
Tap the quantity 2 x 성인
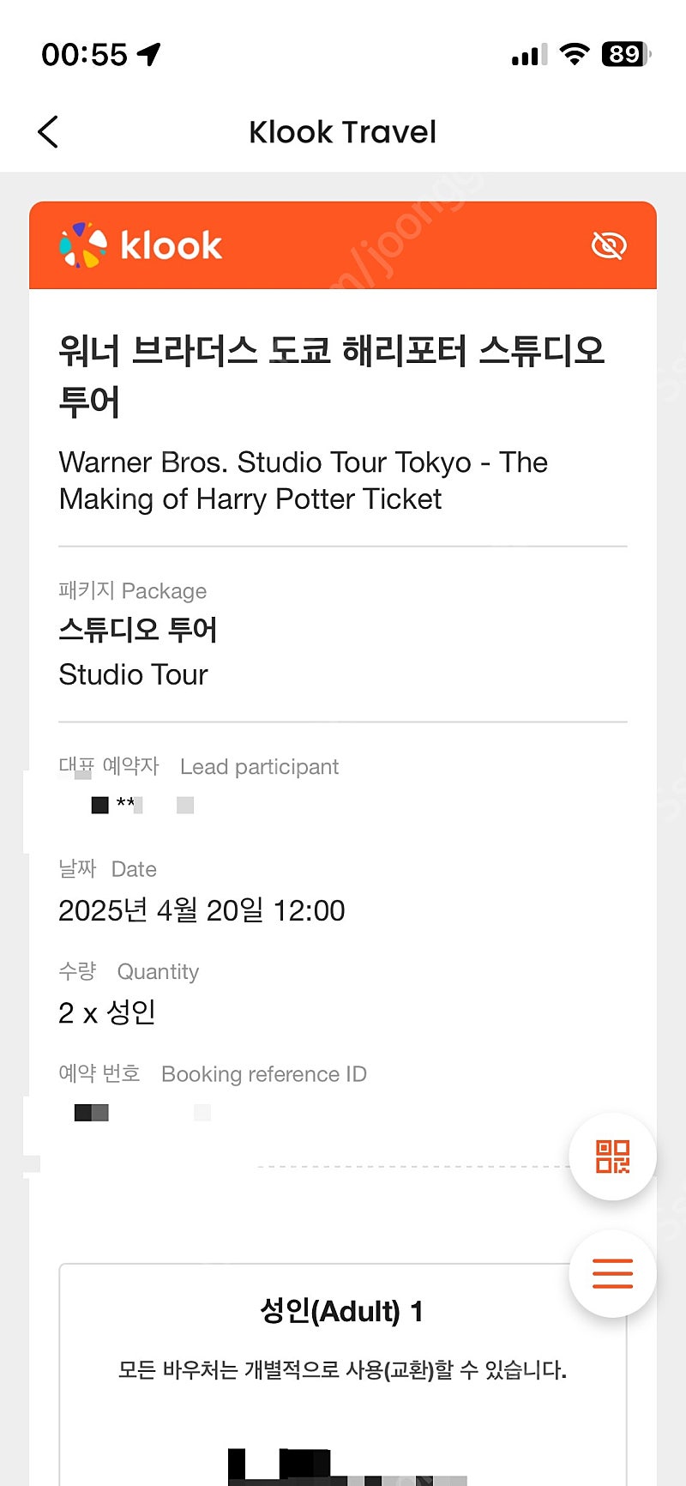coord(107,1012)
